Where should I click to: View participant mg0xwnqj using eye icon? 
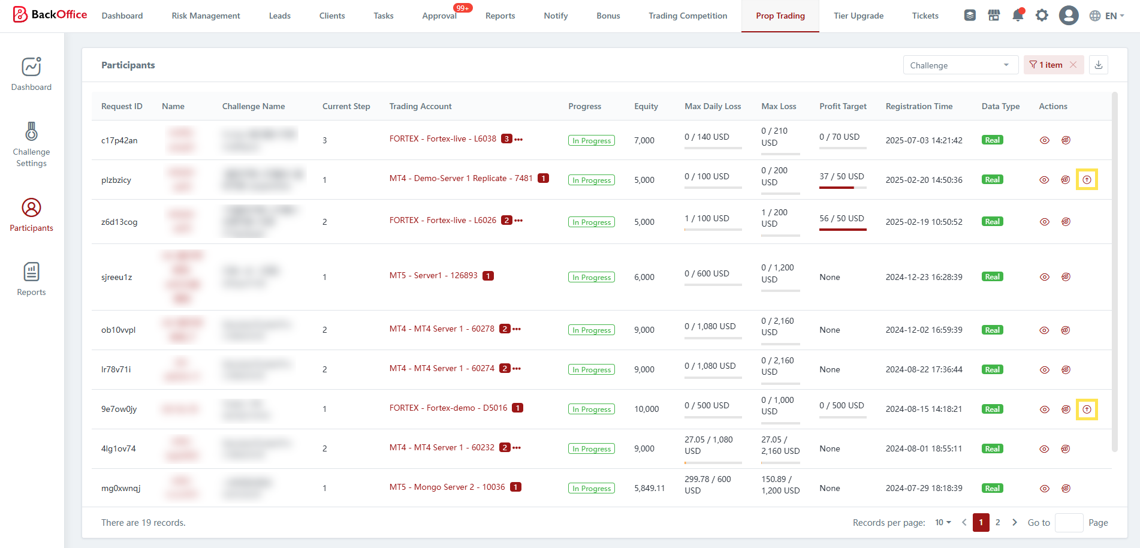pyautogui.click(x=1044, y=489)
